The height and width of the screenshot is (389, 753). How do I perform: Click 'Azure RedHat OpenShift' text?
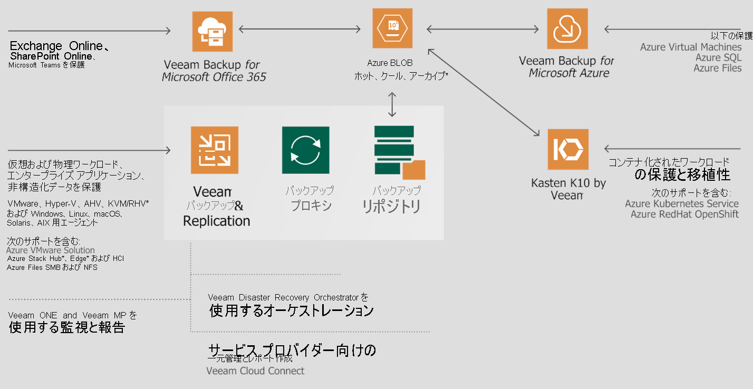coord(684,214)
